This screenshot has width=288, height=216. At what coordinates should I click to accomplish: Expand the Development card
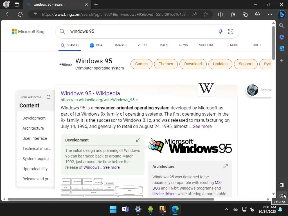tap(138, 140)
